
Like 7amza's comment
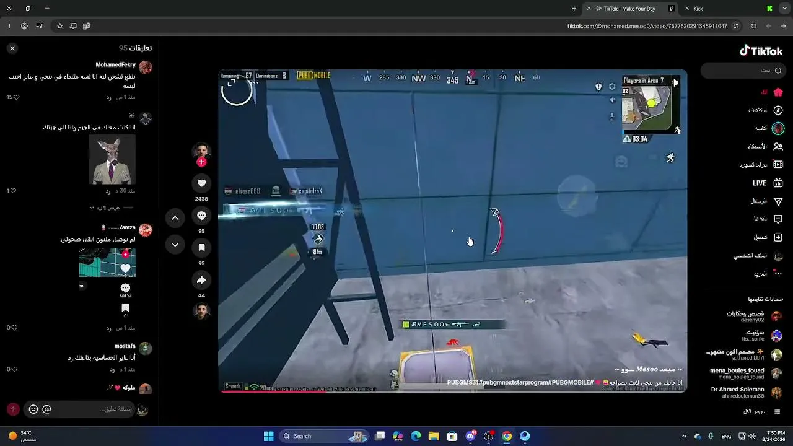(x=14, y=328)
